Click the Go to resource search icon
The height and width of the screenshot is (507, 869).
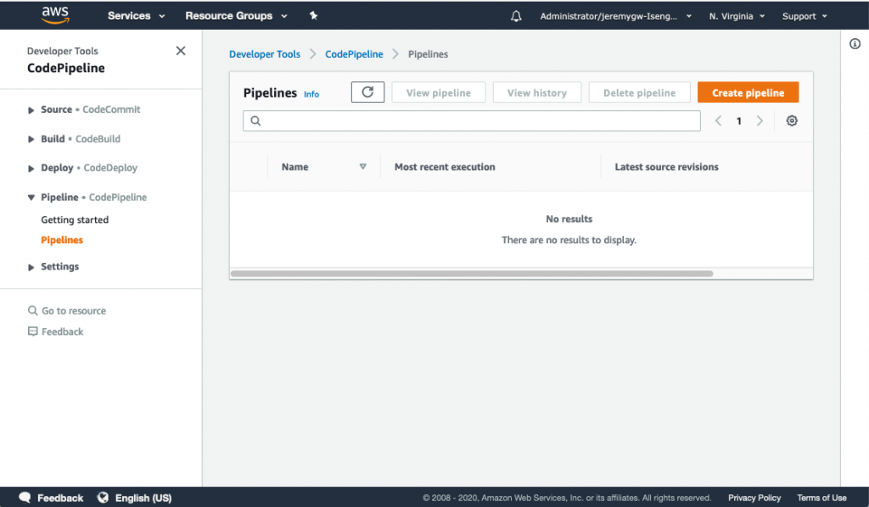click(x=33, y=310)
